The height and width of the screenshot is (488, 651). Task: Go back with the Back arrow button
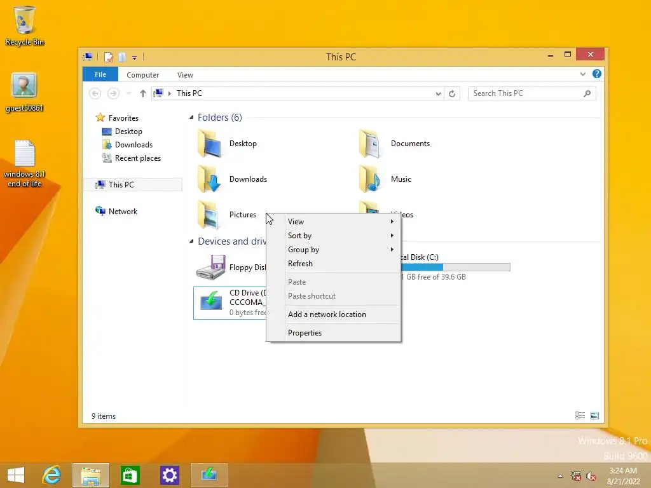tap(95, 93)
